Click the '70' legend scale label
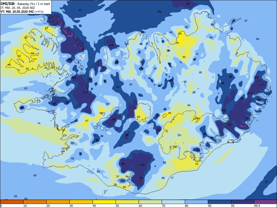 pyautogui.click(x=164, y=206)
